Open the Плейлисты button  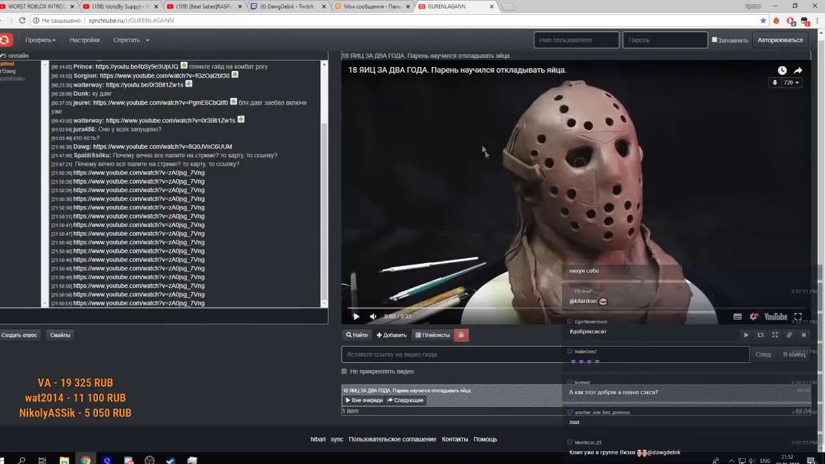(x=432, y=335)
